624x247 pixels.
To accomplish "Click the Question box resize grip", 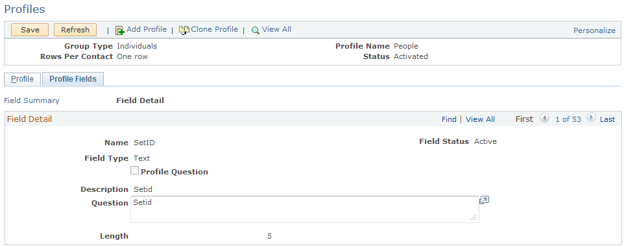I will click(x=473, y=218).
